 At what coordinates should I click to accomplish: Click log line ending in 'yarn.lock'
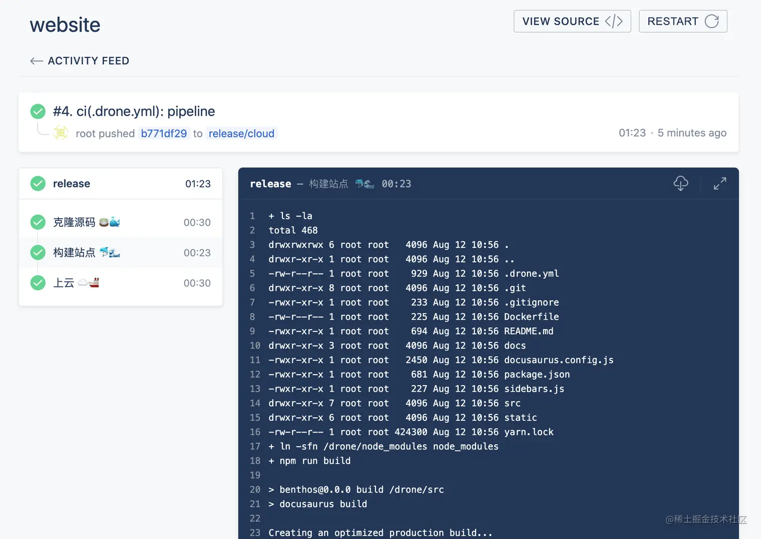(x=411, y=432)
